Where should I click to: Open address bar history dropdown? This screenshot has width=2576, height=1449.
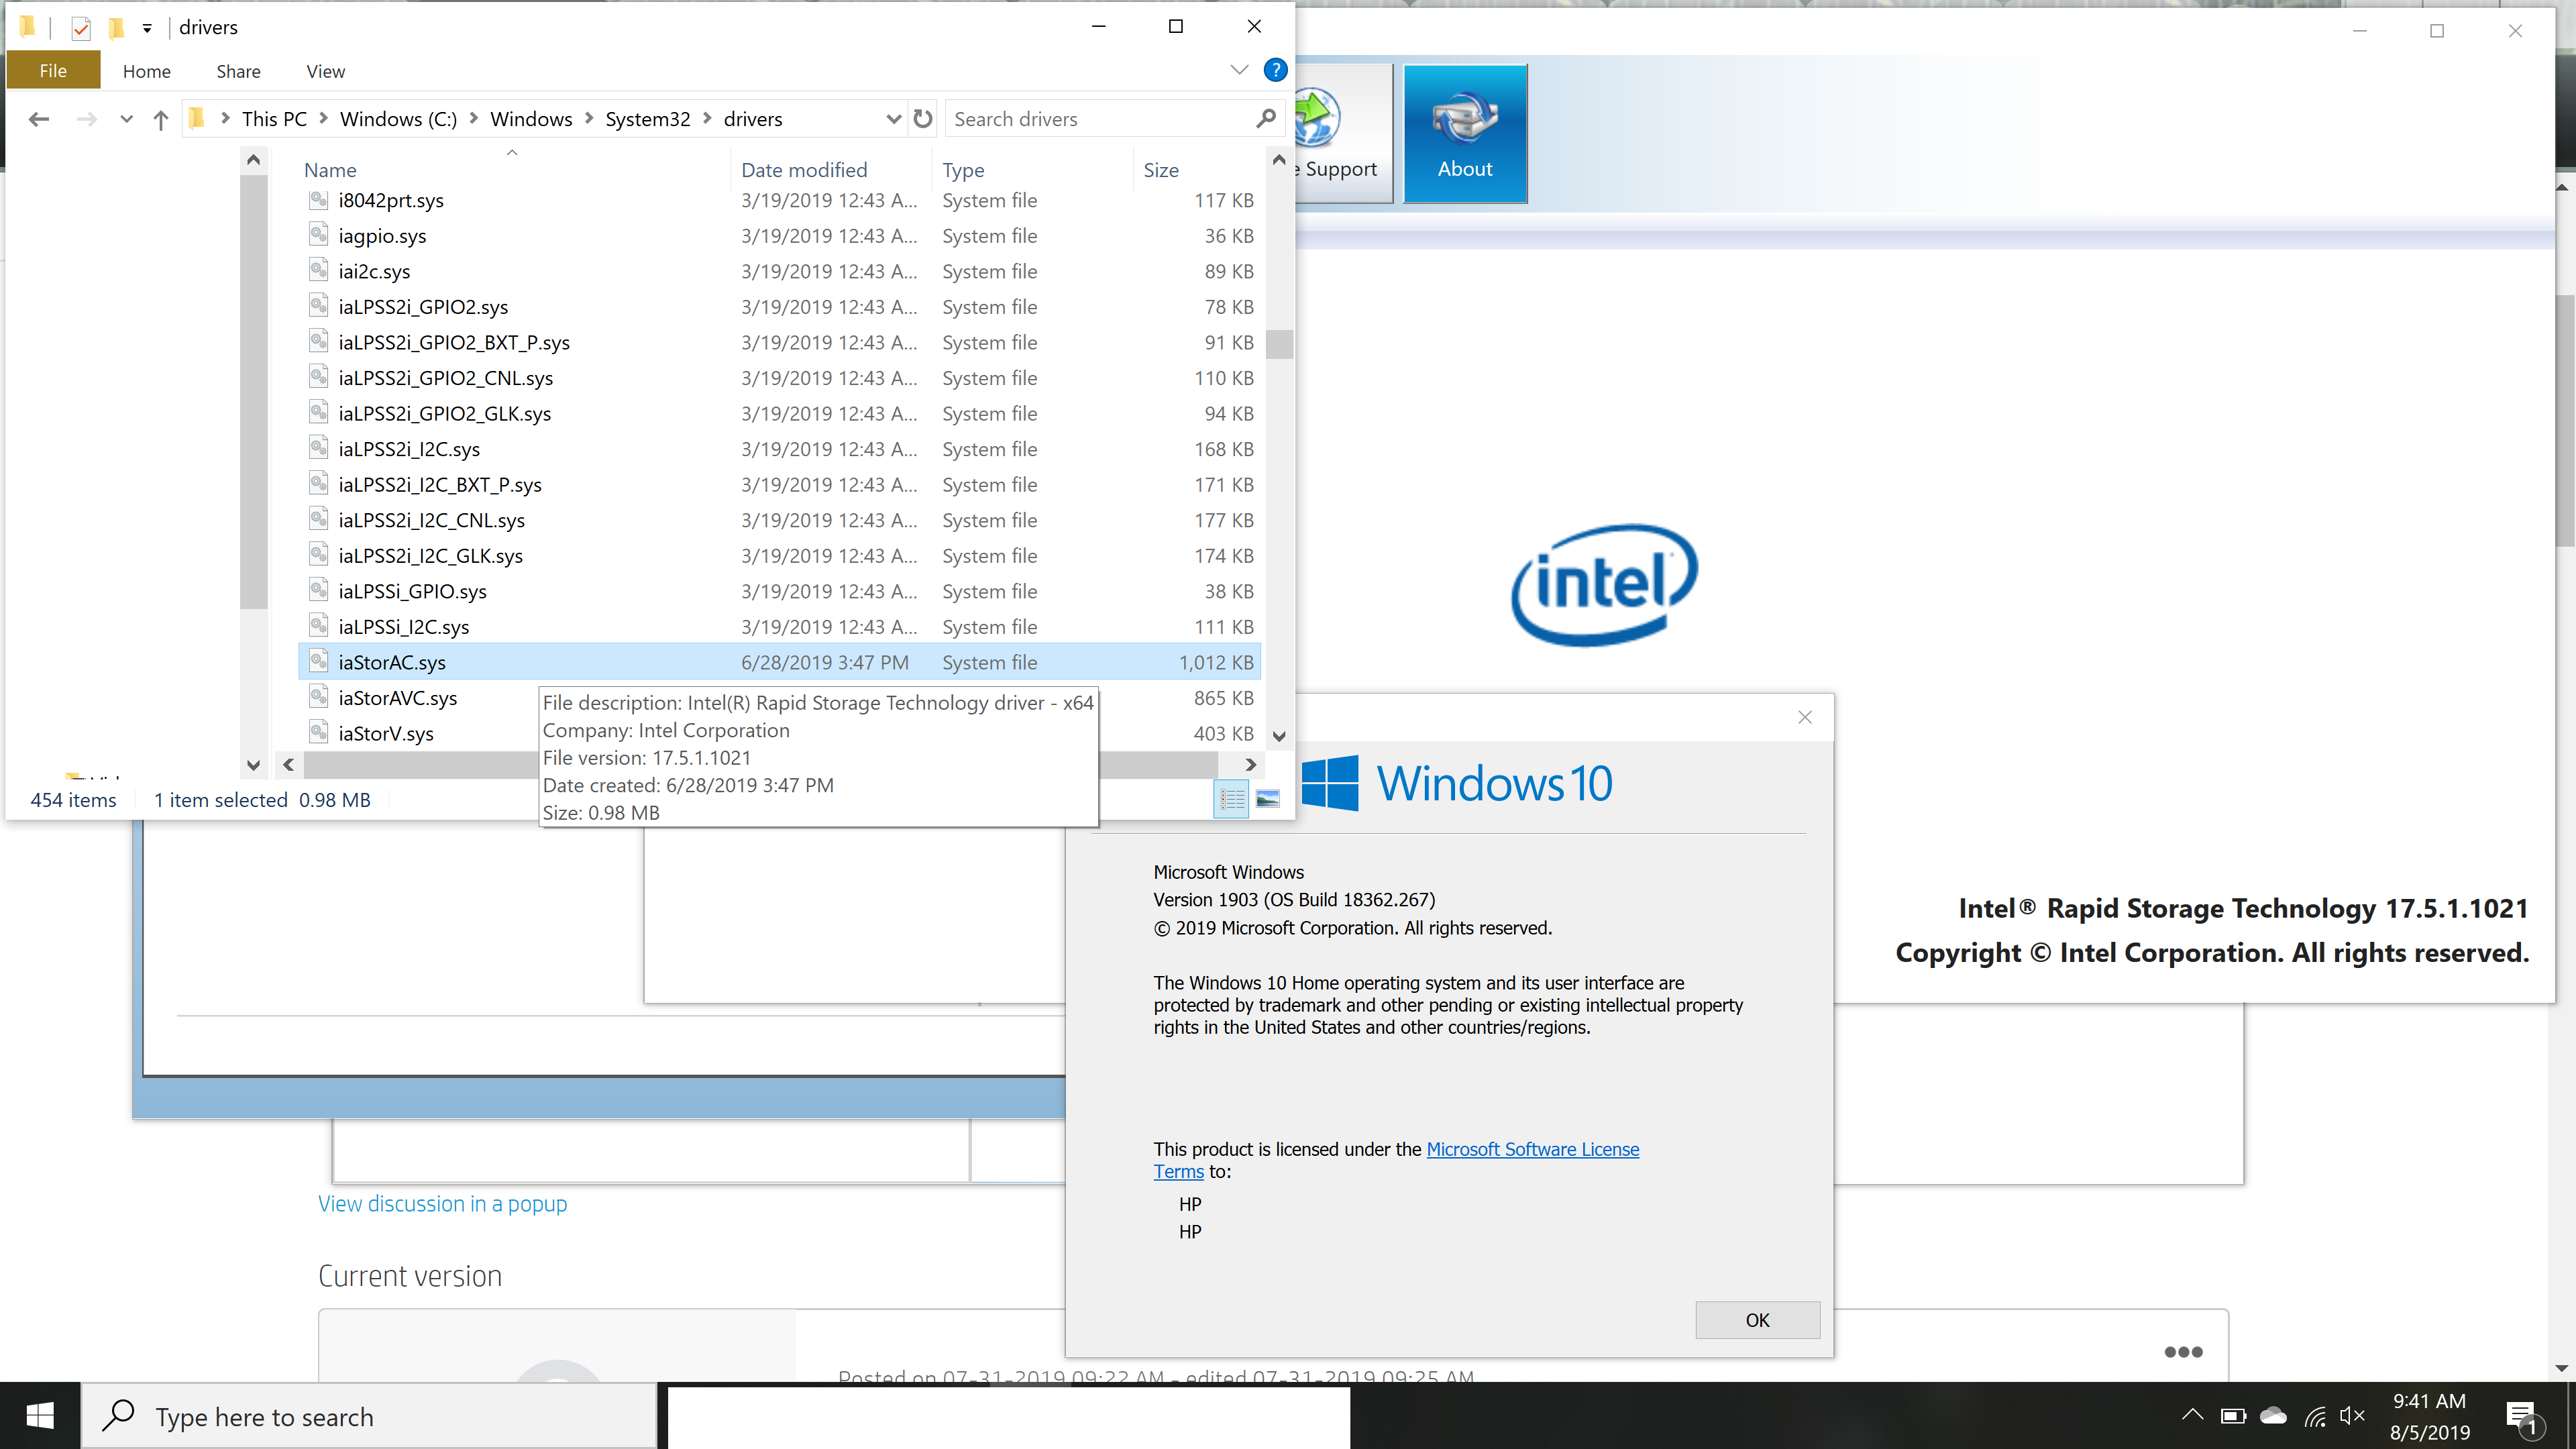(x=893, y=119)
